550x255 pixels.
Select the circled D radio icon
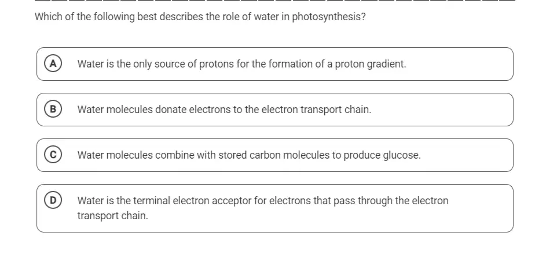(x=53, y=201)
